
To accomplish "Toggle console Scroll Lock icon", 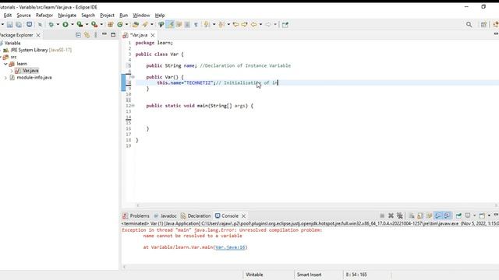I will tap(420, 215).
